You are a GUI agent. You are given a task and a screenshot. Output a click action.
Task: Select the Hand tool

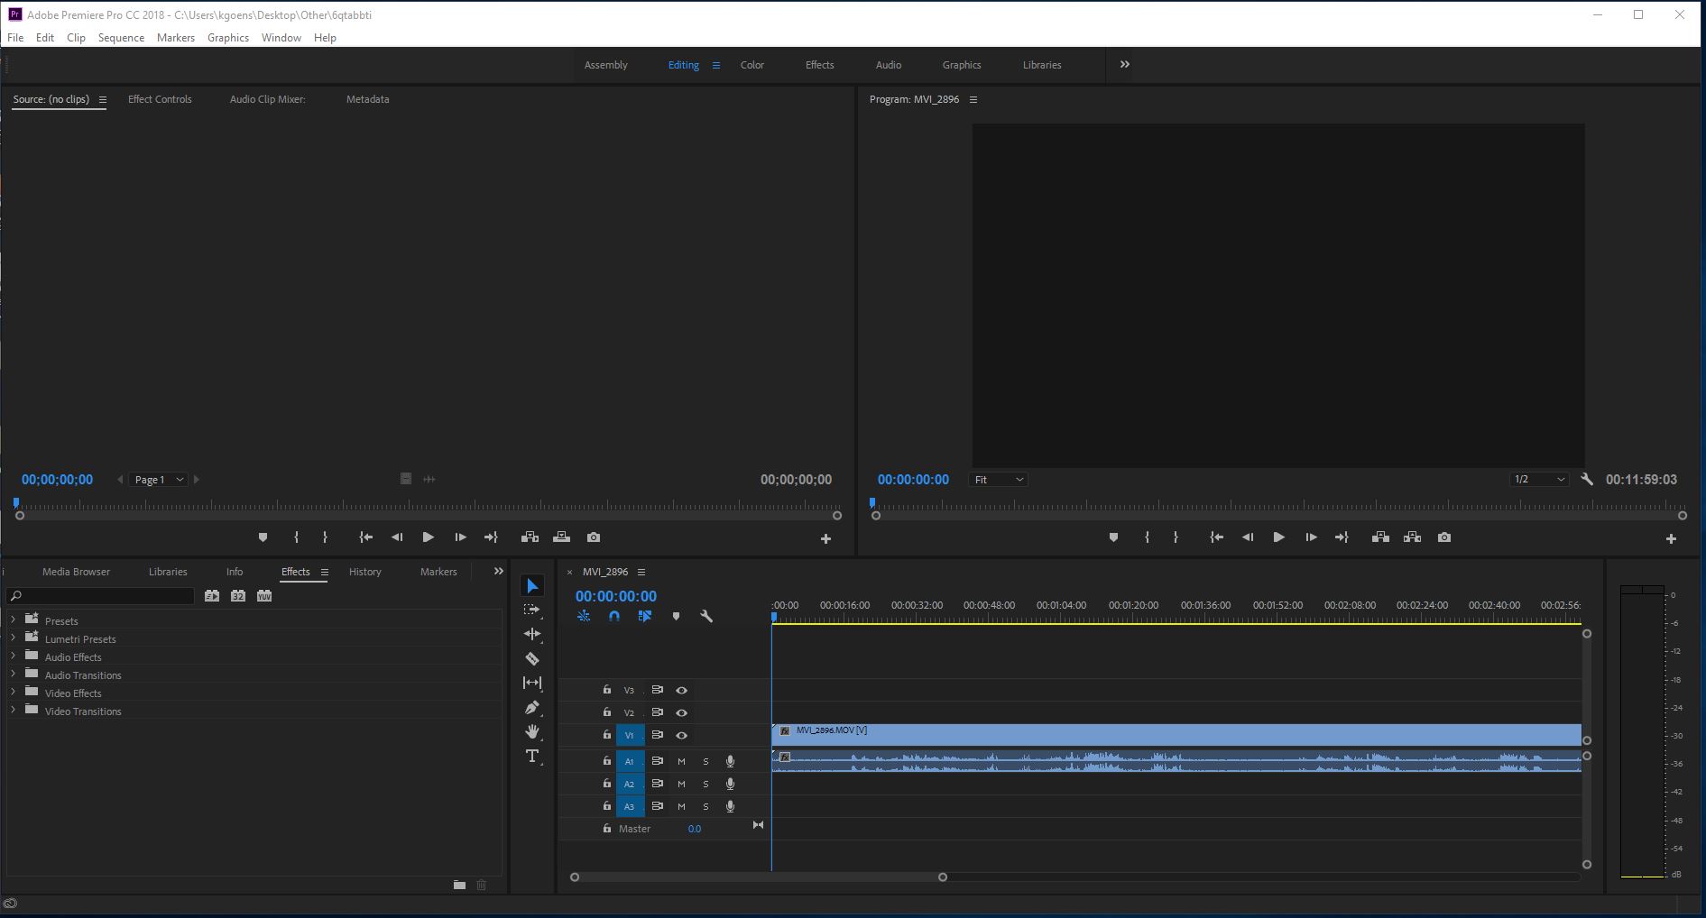[532, 732]
